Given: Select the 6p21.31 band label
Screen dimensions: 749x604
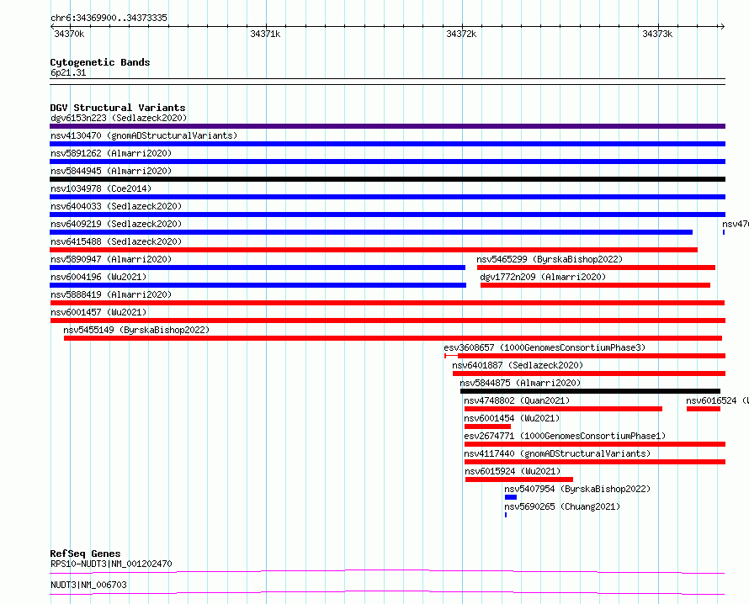Looking at the screenshot, I should point(68,72).
